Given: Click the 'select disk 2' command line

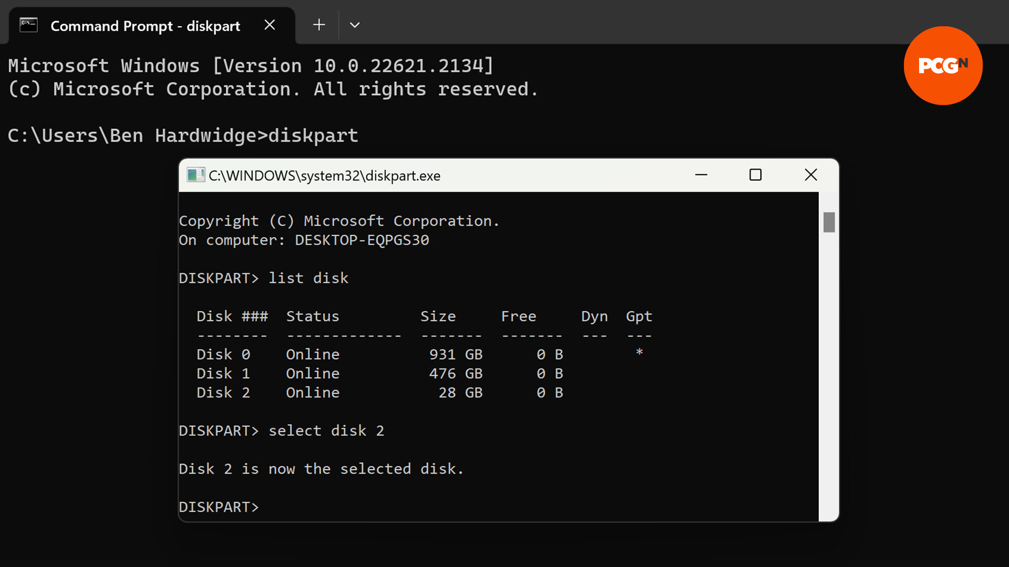Looking at the screenshot, I should pos(326,431).
